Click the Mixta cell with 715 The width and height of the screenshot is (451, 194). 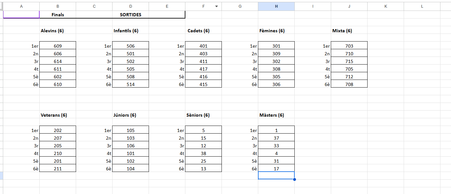click(349, 61)
